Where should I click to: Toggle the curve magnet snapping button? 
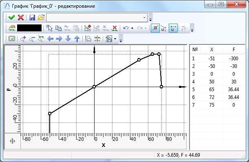[164, 28]
